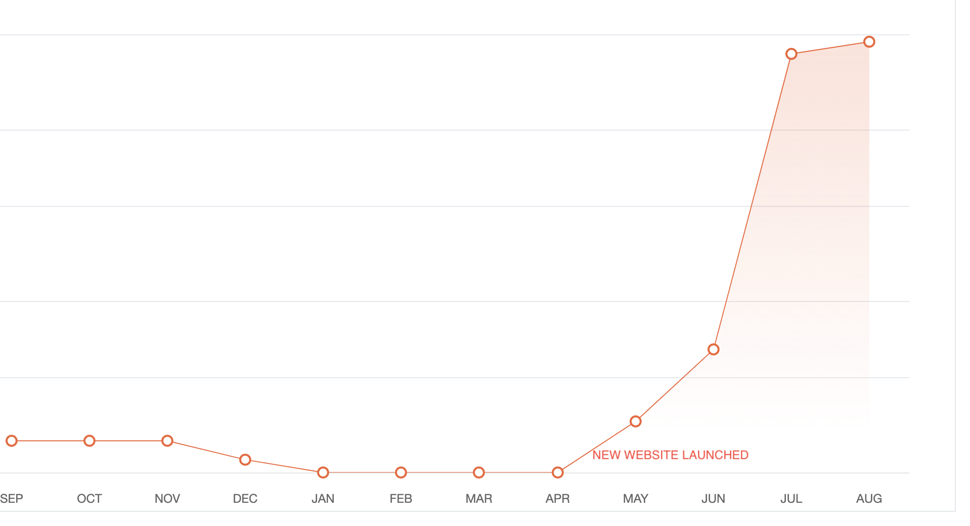Select the December data point on chart
This screenshot has height=526, width=970.
tap(245, 459)
